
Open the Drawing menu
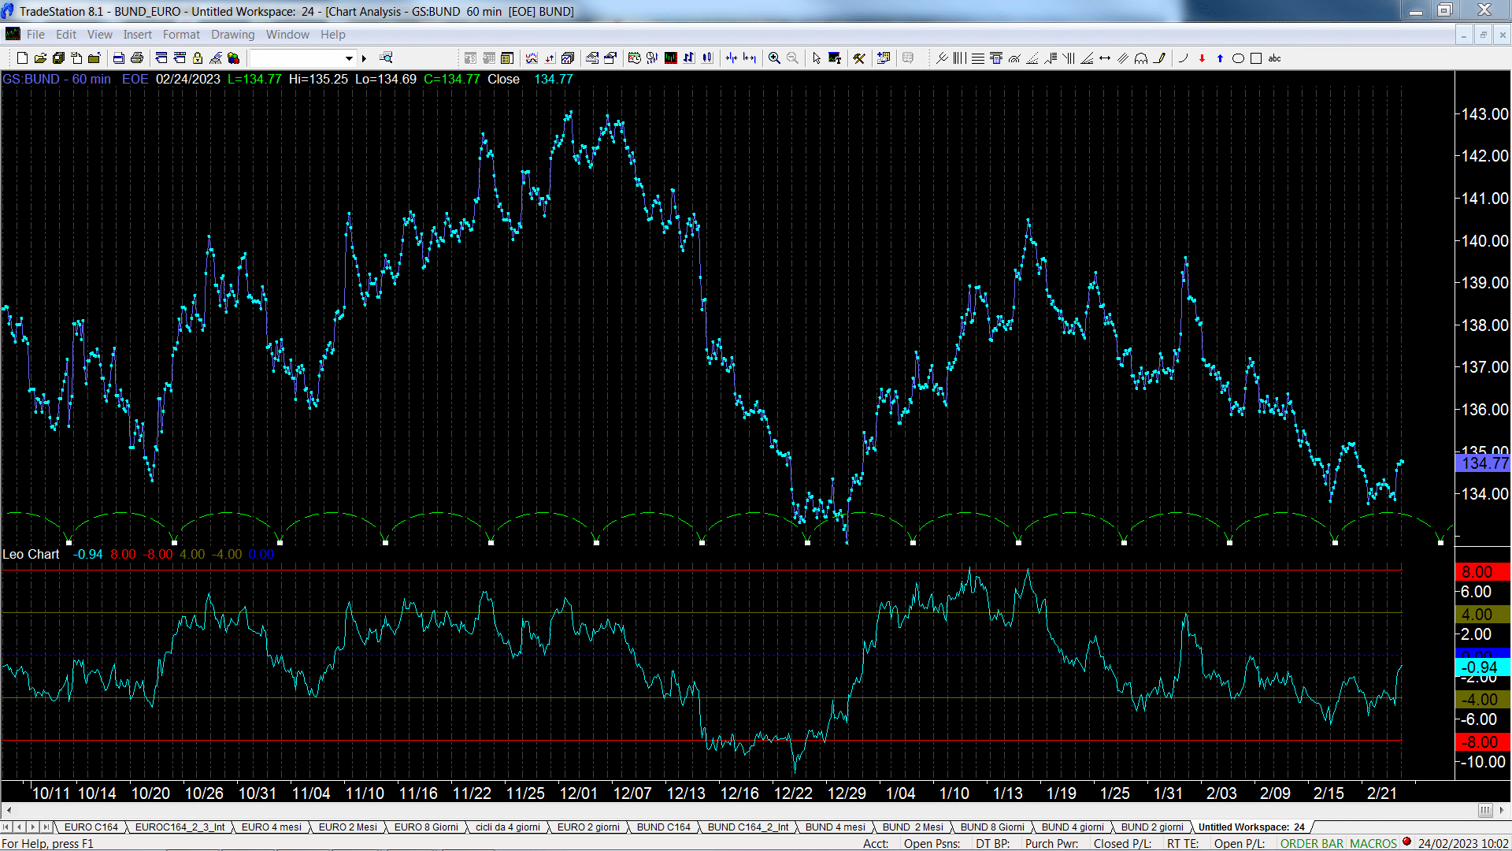(232, 35)
